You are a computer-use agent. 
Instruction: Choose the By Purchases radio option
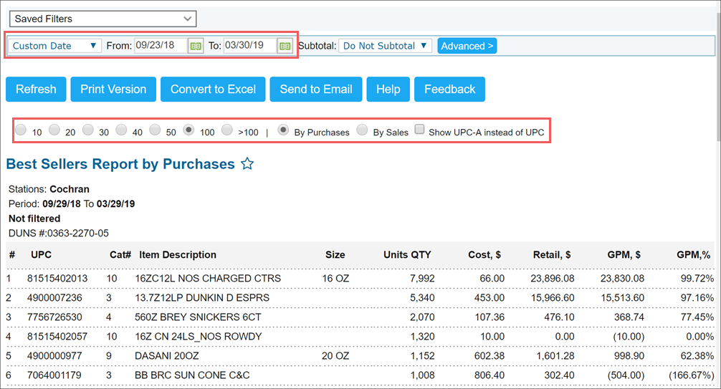283,130
